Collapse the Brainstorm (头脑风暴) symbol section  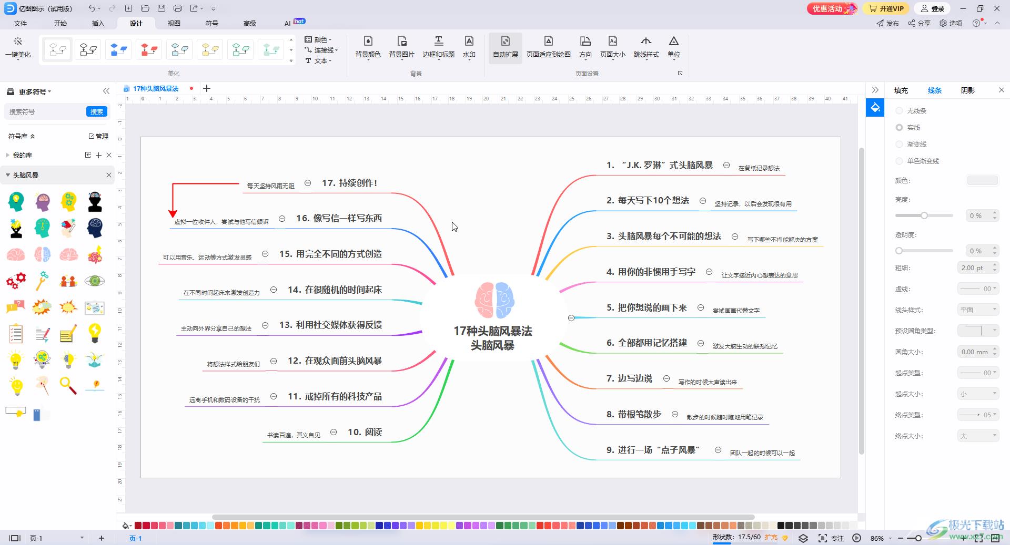pyautogui.click(x=8, y=175)
